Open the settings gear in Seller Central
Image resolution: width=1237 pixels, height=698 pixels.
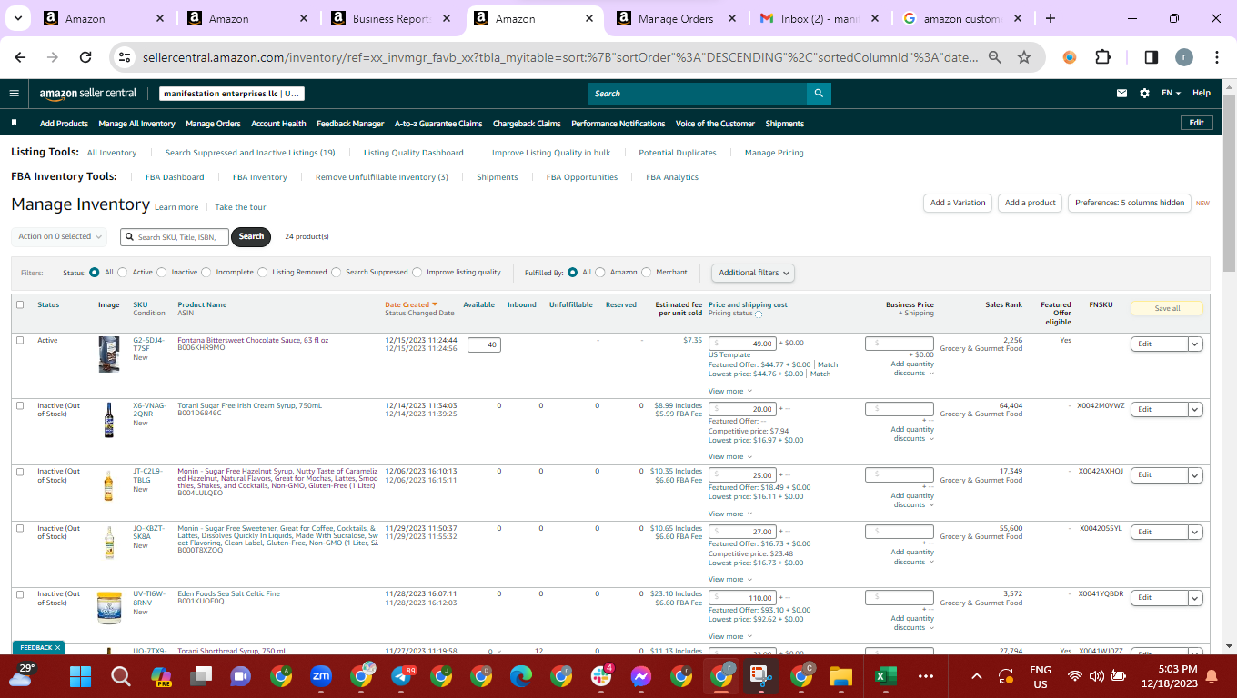(x=1144, y=93)
